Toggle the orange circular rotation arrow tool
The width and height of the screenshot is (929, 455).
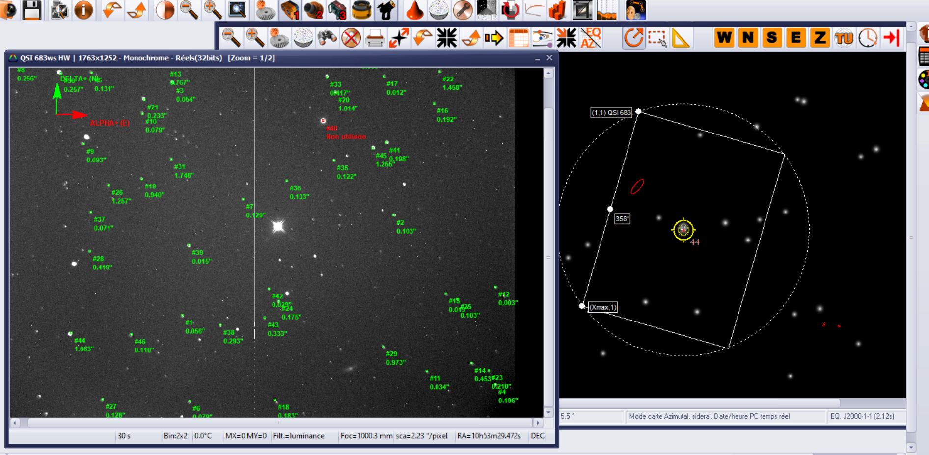633,38
